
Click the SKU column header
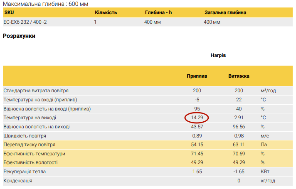(9, 12)
